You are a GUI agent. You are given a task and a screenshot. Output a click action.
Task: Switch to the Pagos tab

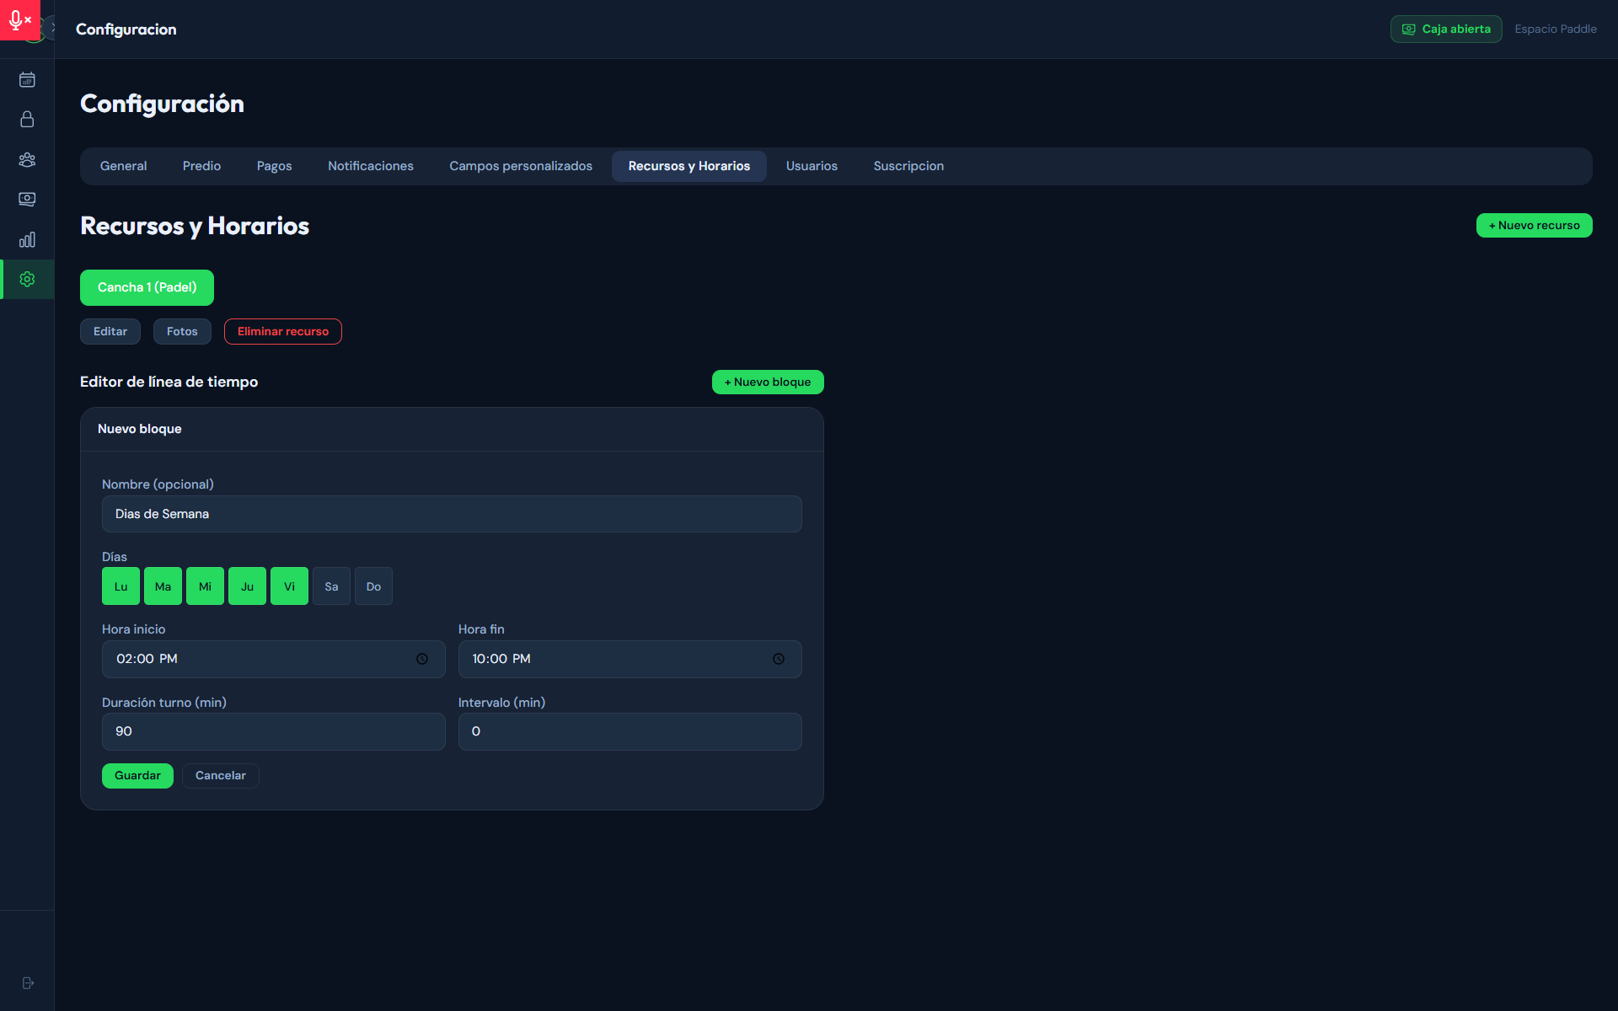274,166
